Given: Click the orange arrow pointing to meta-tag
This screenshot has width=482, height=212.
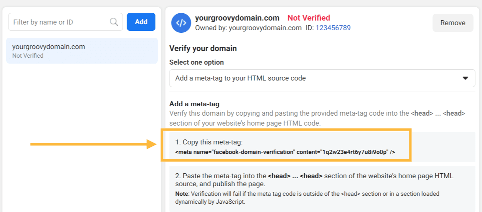Looking at the screenshot, I should click(93, 144).
